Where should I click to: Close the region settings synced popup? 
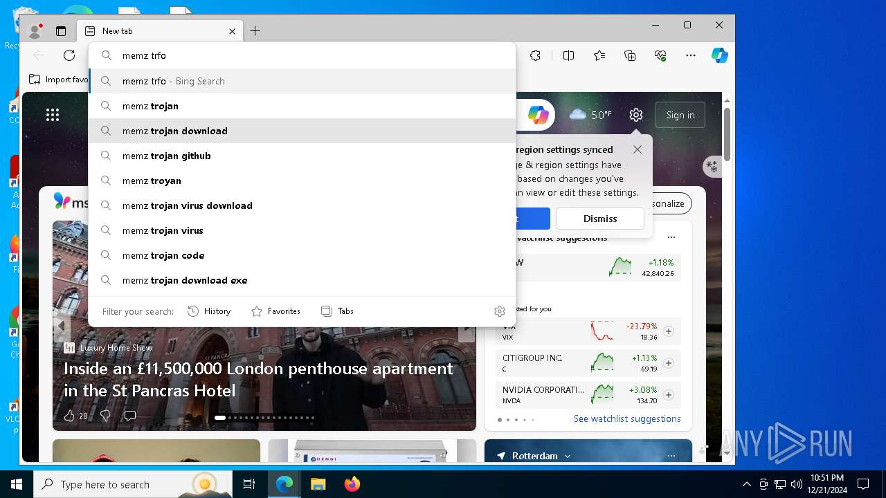638,149
